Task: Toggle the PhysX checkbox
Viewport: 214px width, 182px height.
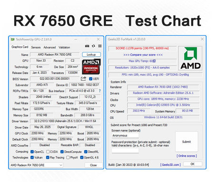Action: [68, 157]
